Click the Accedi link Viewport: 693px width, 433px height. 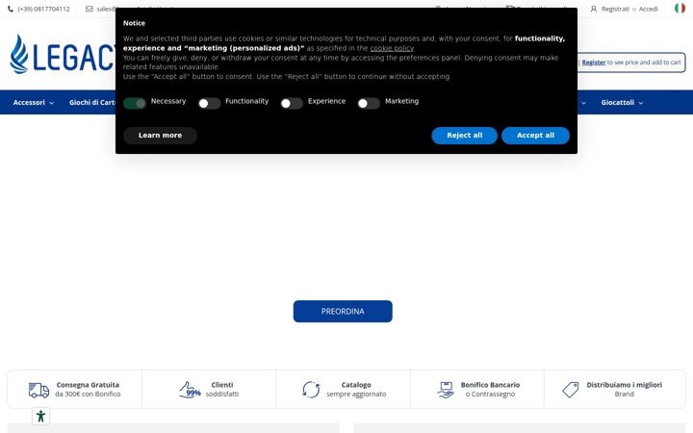click(x=649, y=9)
